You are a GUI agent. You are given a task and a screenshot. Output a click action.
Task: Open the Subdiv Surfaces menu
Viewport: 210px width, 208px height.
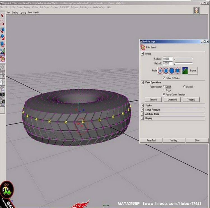[99, 7]
